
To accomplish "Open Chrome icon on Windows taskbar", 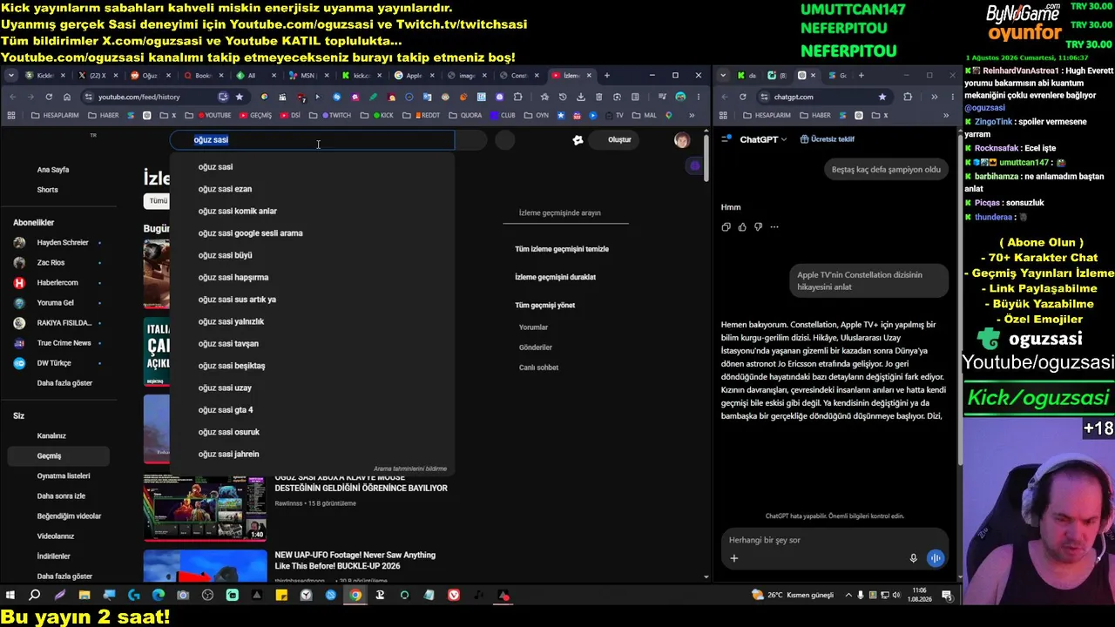I will tap(355, 596).
